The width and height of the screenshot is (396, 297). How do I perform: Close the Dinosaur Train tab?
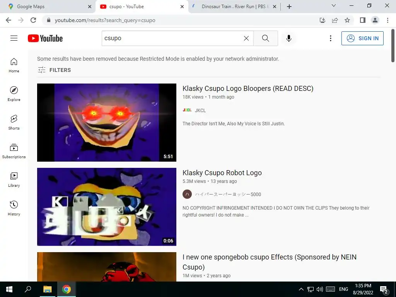pyautogui.click(x=275, y=7)
